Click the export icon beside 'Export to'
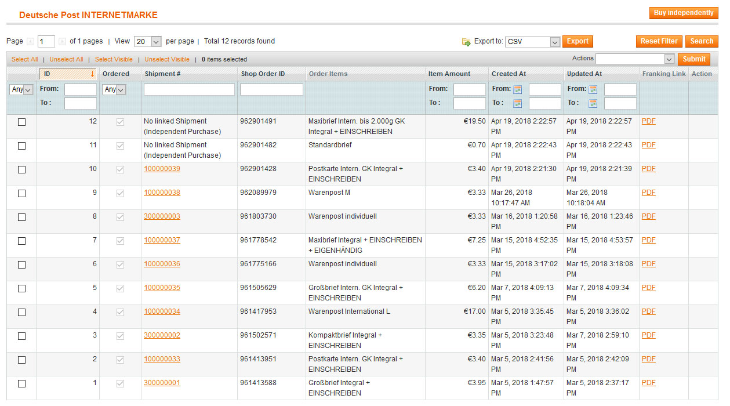 [466, 42]
